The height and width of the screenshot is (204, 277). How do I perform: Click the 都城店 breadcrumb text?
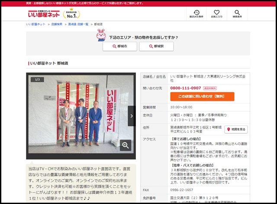click(x=98, y=24)
